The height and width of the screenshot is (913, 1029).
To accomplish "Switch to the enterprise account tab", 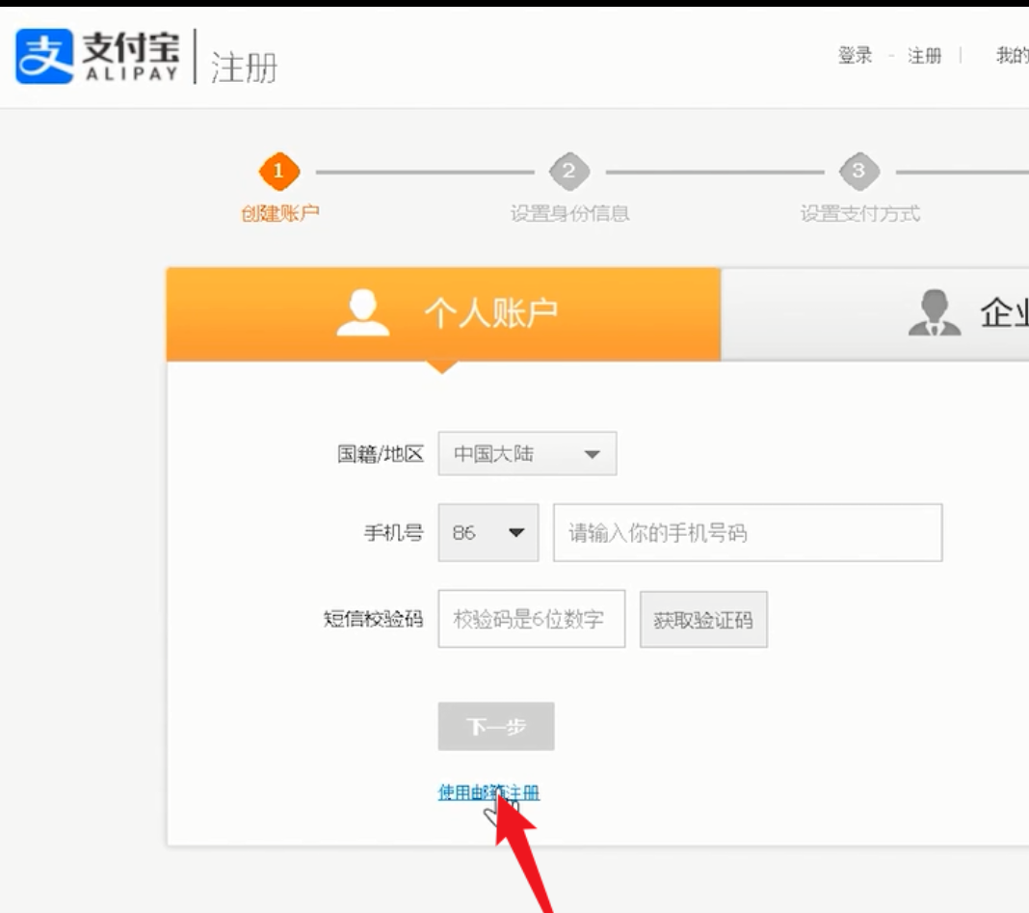I will [875, 314].
